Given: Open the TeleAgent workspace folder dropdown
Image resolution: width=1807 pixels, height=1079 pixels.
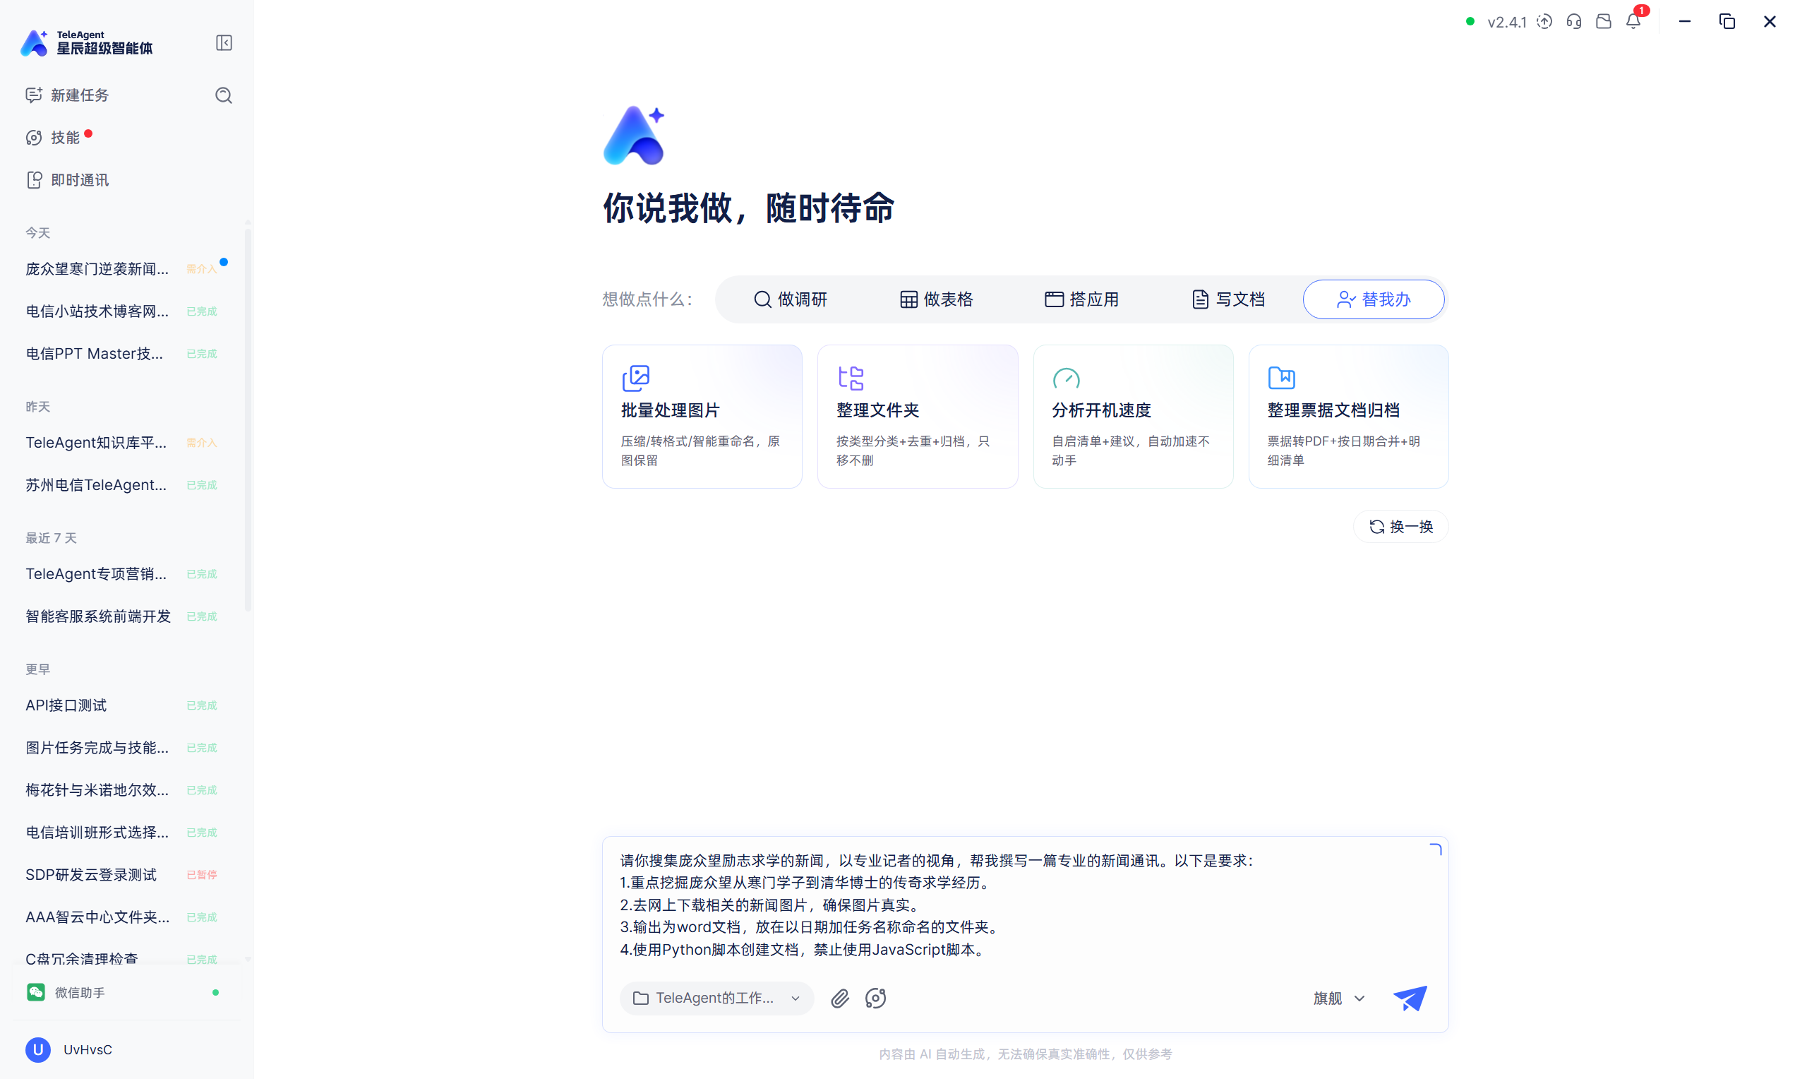Looking at the screenshot, I should 716,998.
